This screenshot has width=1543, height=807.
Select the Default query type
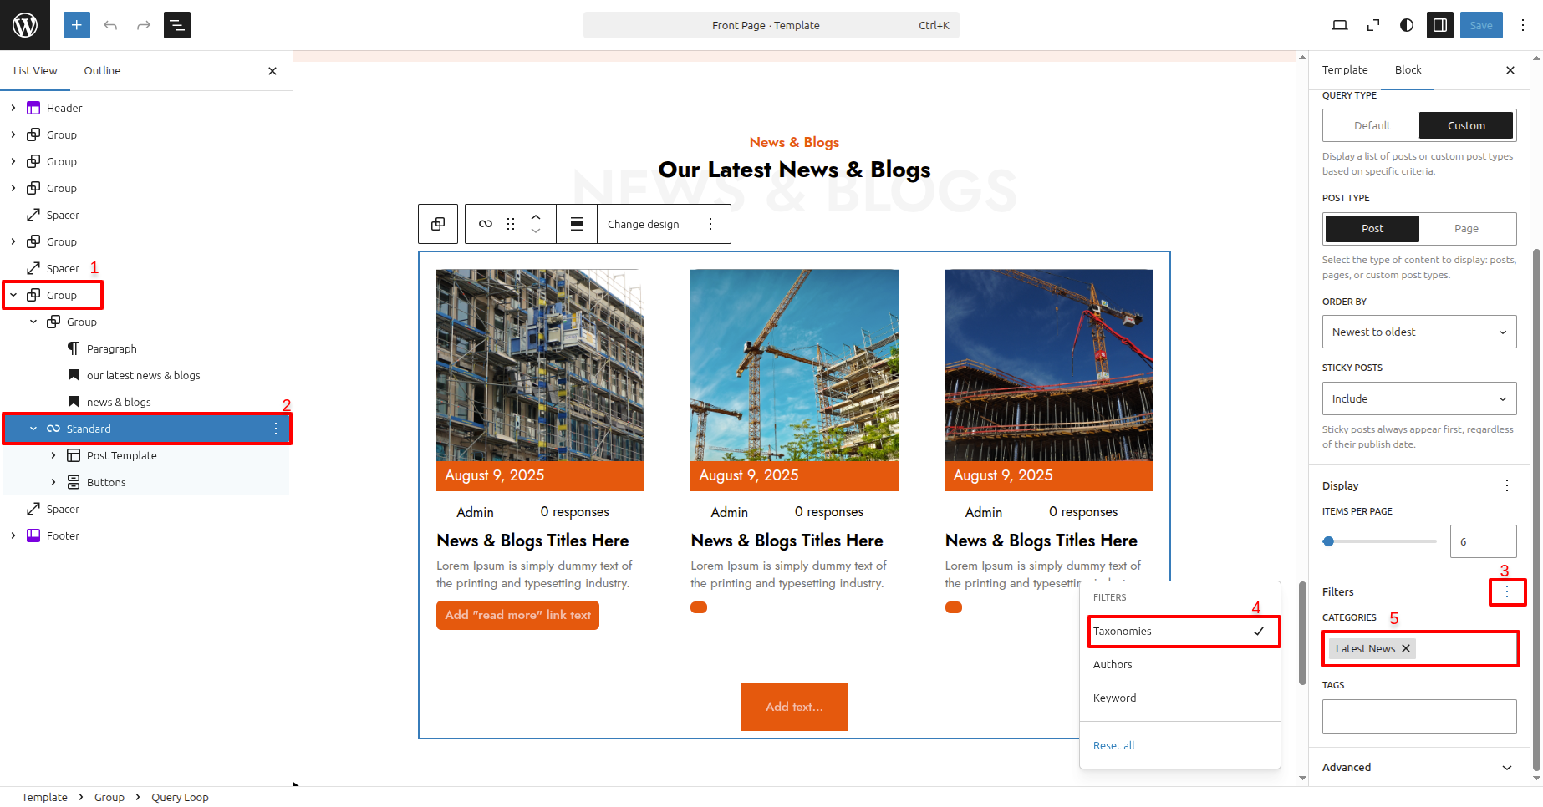1372,126
